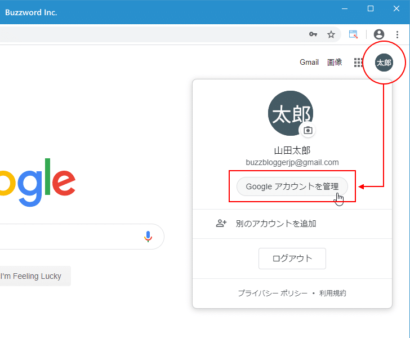Minimize the browser window

[345, 8]
